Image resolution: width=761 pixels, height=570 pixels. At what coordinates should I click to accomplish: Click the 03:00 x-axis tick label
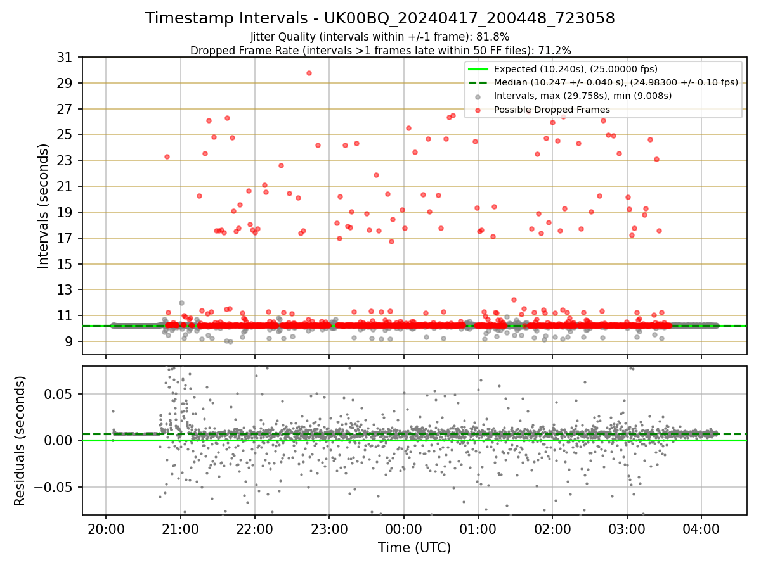[x=627, y=529]
